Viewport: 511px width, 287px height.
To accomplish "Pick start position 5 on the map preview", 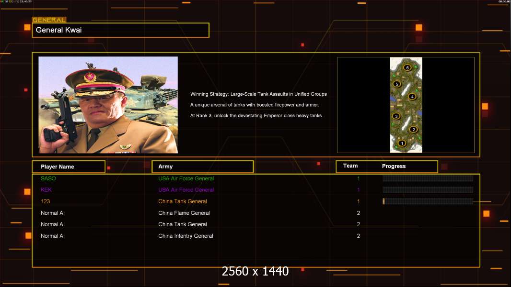I will (396, 84).
